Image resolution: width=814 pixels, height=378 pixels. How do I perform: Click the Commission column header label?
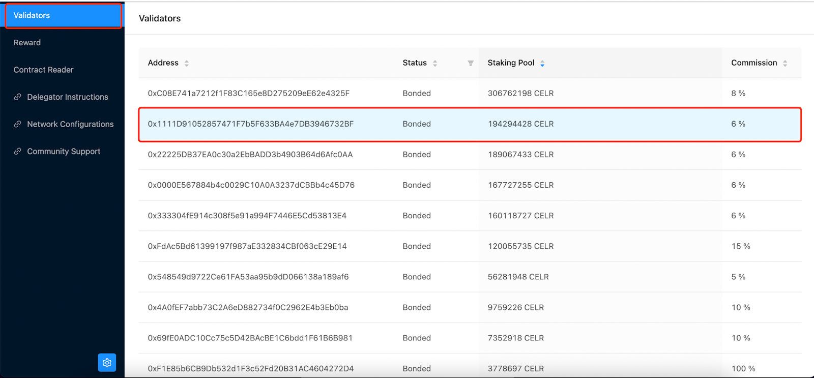754,63
